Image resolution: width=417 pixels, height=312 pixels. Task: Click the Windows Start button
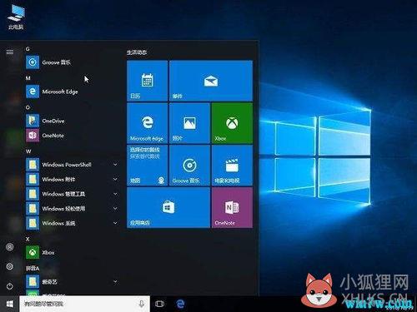pyautogui.click(x=10, y=304)
